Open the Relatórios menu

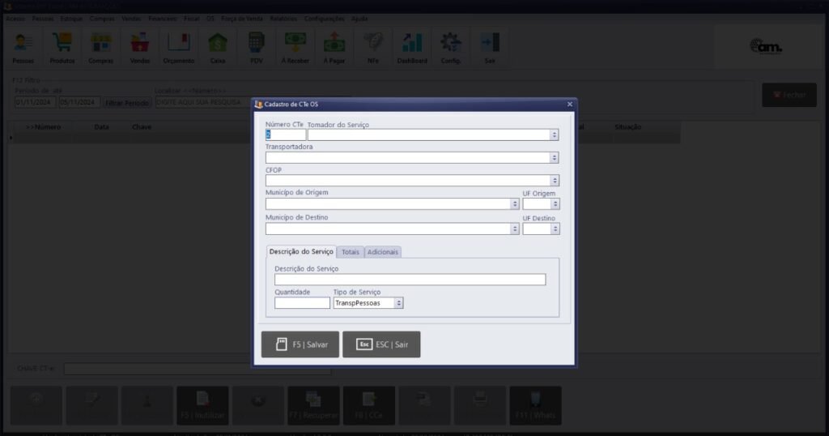tap(283, 18)
